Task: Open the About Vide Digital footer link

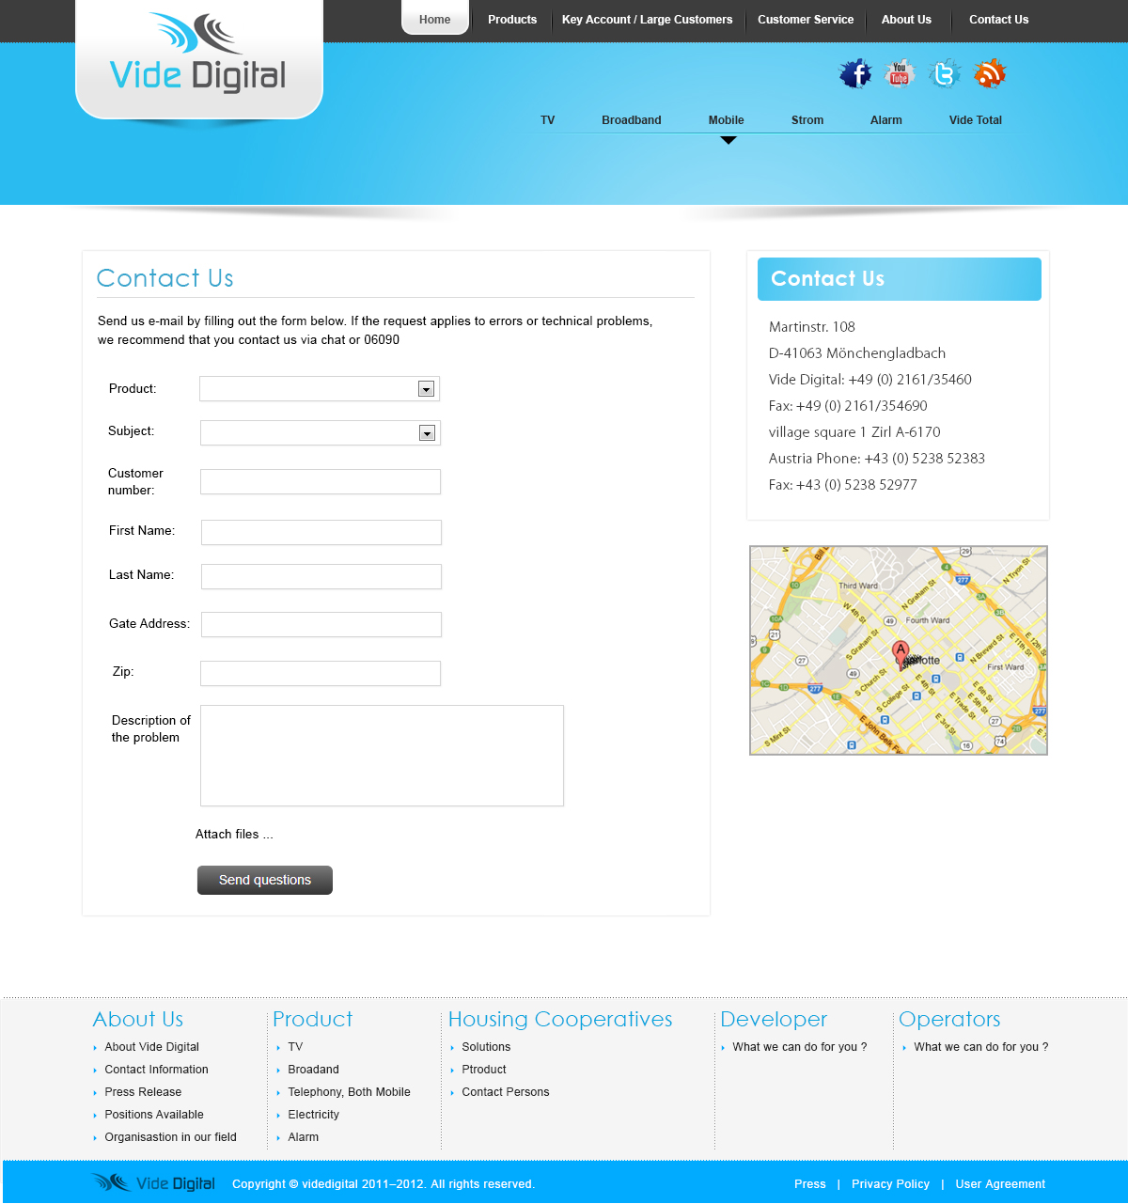Action: (152, 1047)
